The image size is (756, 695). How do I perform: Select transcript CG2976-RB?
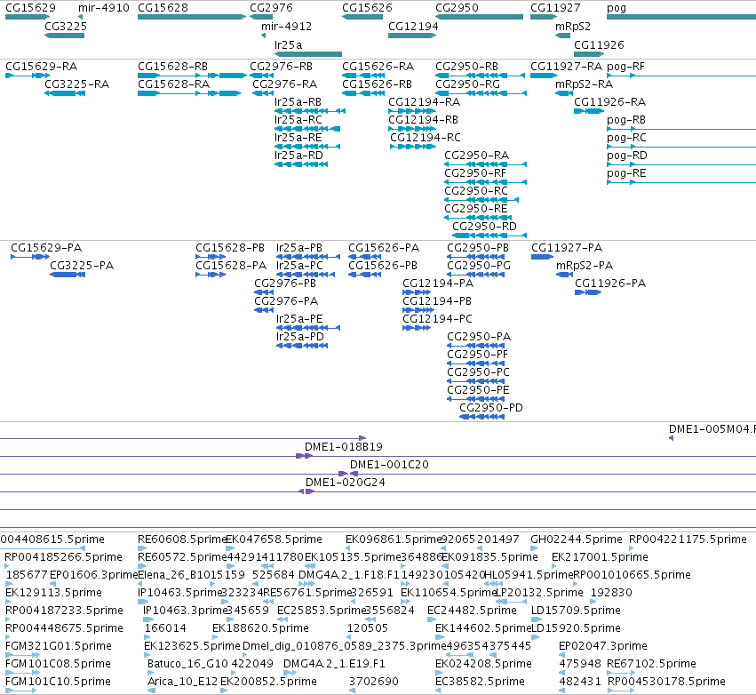(262, 76)
